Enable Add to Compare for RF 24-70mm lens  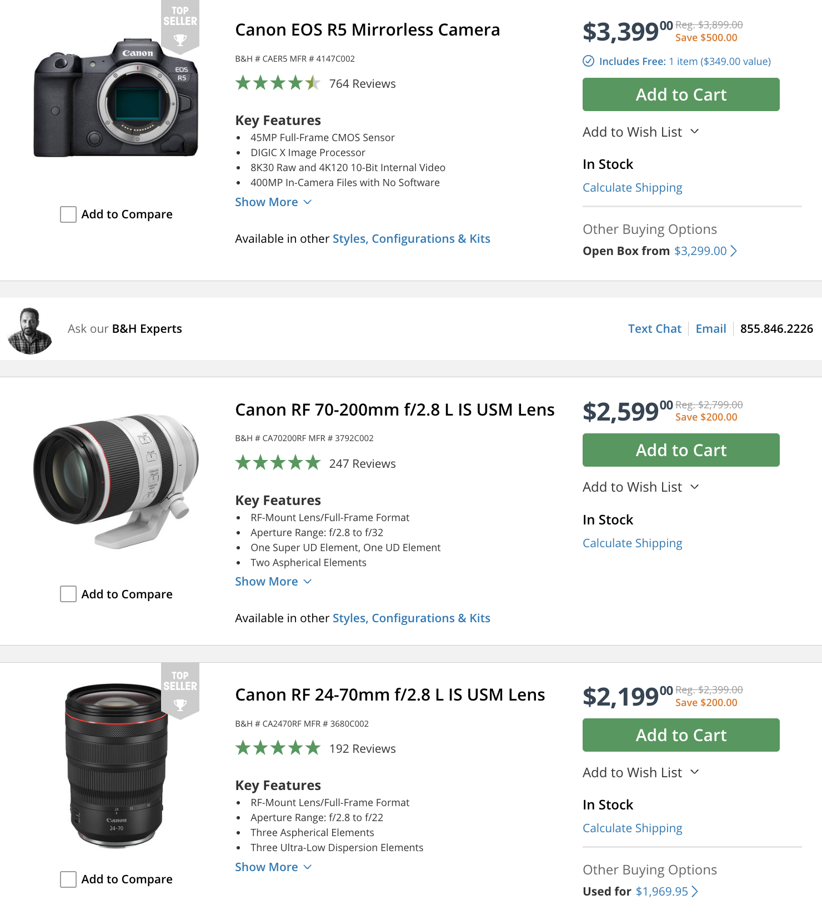coord(68,879)
